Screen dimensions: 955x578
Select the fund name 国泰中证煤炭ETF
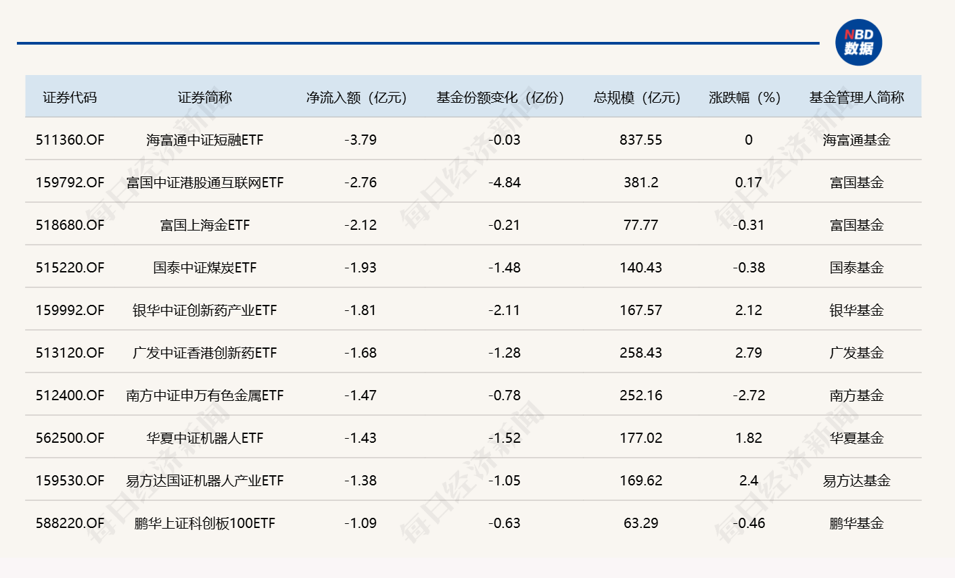[x=205, y=268]
